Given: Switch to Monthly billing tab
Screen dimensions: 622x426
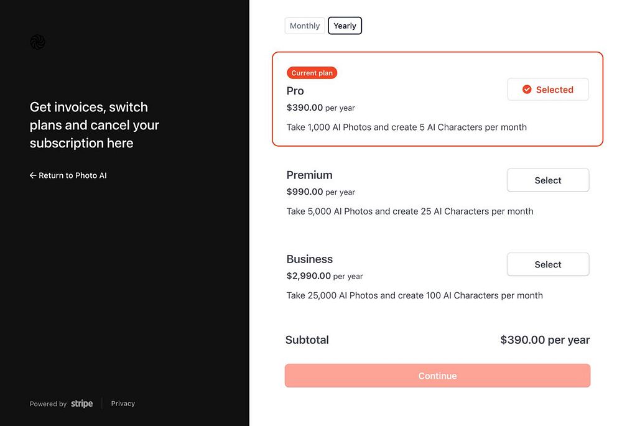Looking at the screenshot, I should click(305, 25).
